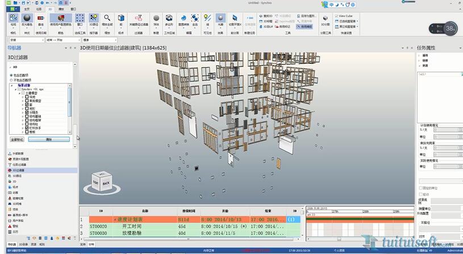Viewport: 463px width, 254px height.
Task: Check the 场地 checkbox in filter tree
Action: [27, 97]
